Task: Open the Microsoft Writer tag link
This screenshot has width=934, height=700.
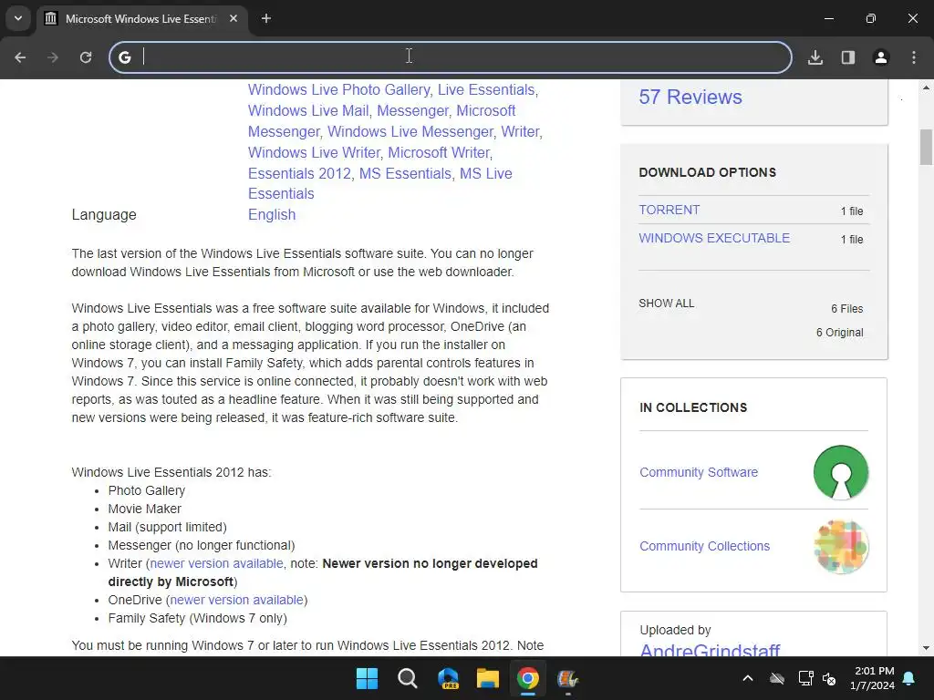Action: click(439, 152)
